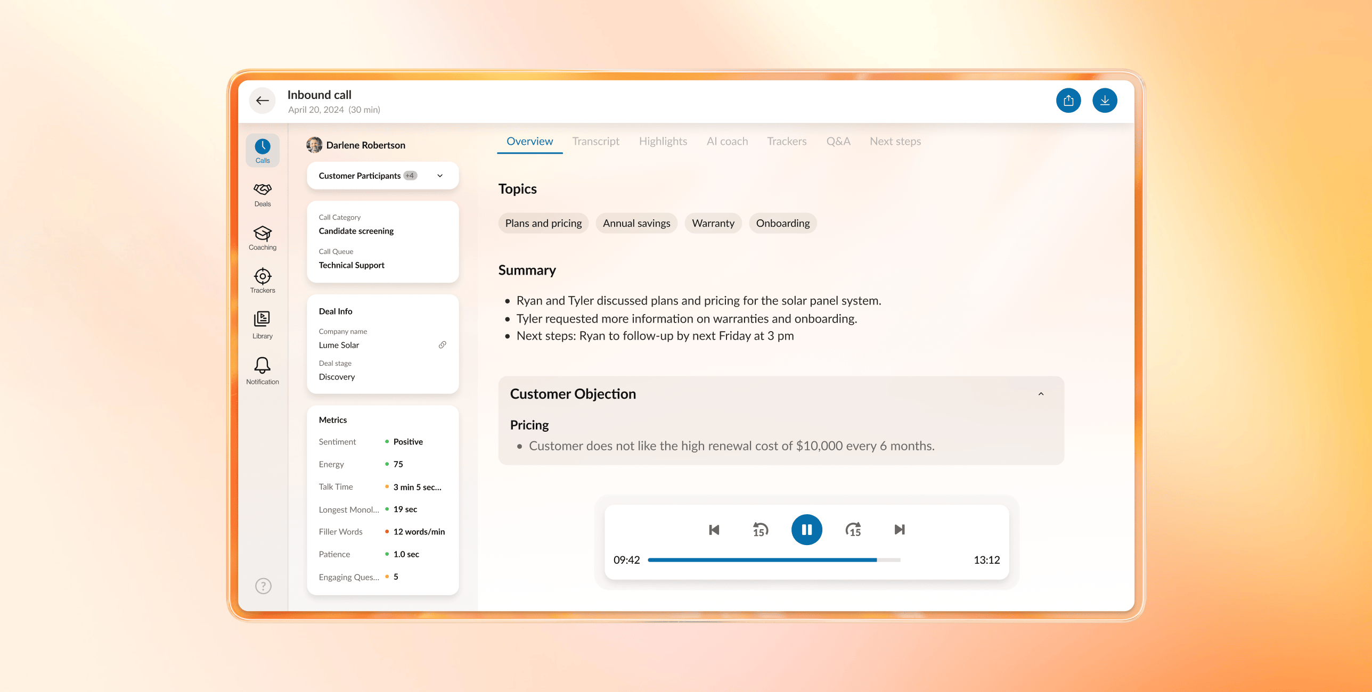Viewport: 1372px width, 692px height.
Task: Click the Darlene Robertson name
Action: point(365,145)
